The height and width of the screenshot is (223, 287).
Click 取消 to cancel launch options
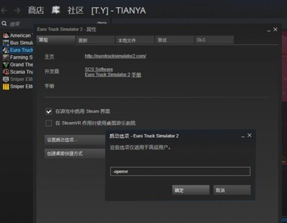pos(232,190)
